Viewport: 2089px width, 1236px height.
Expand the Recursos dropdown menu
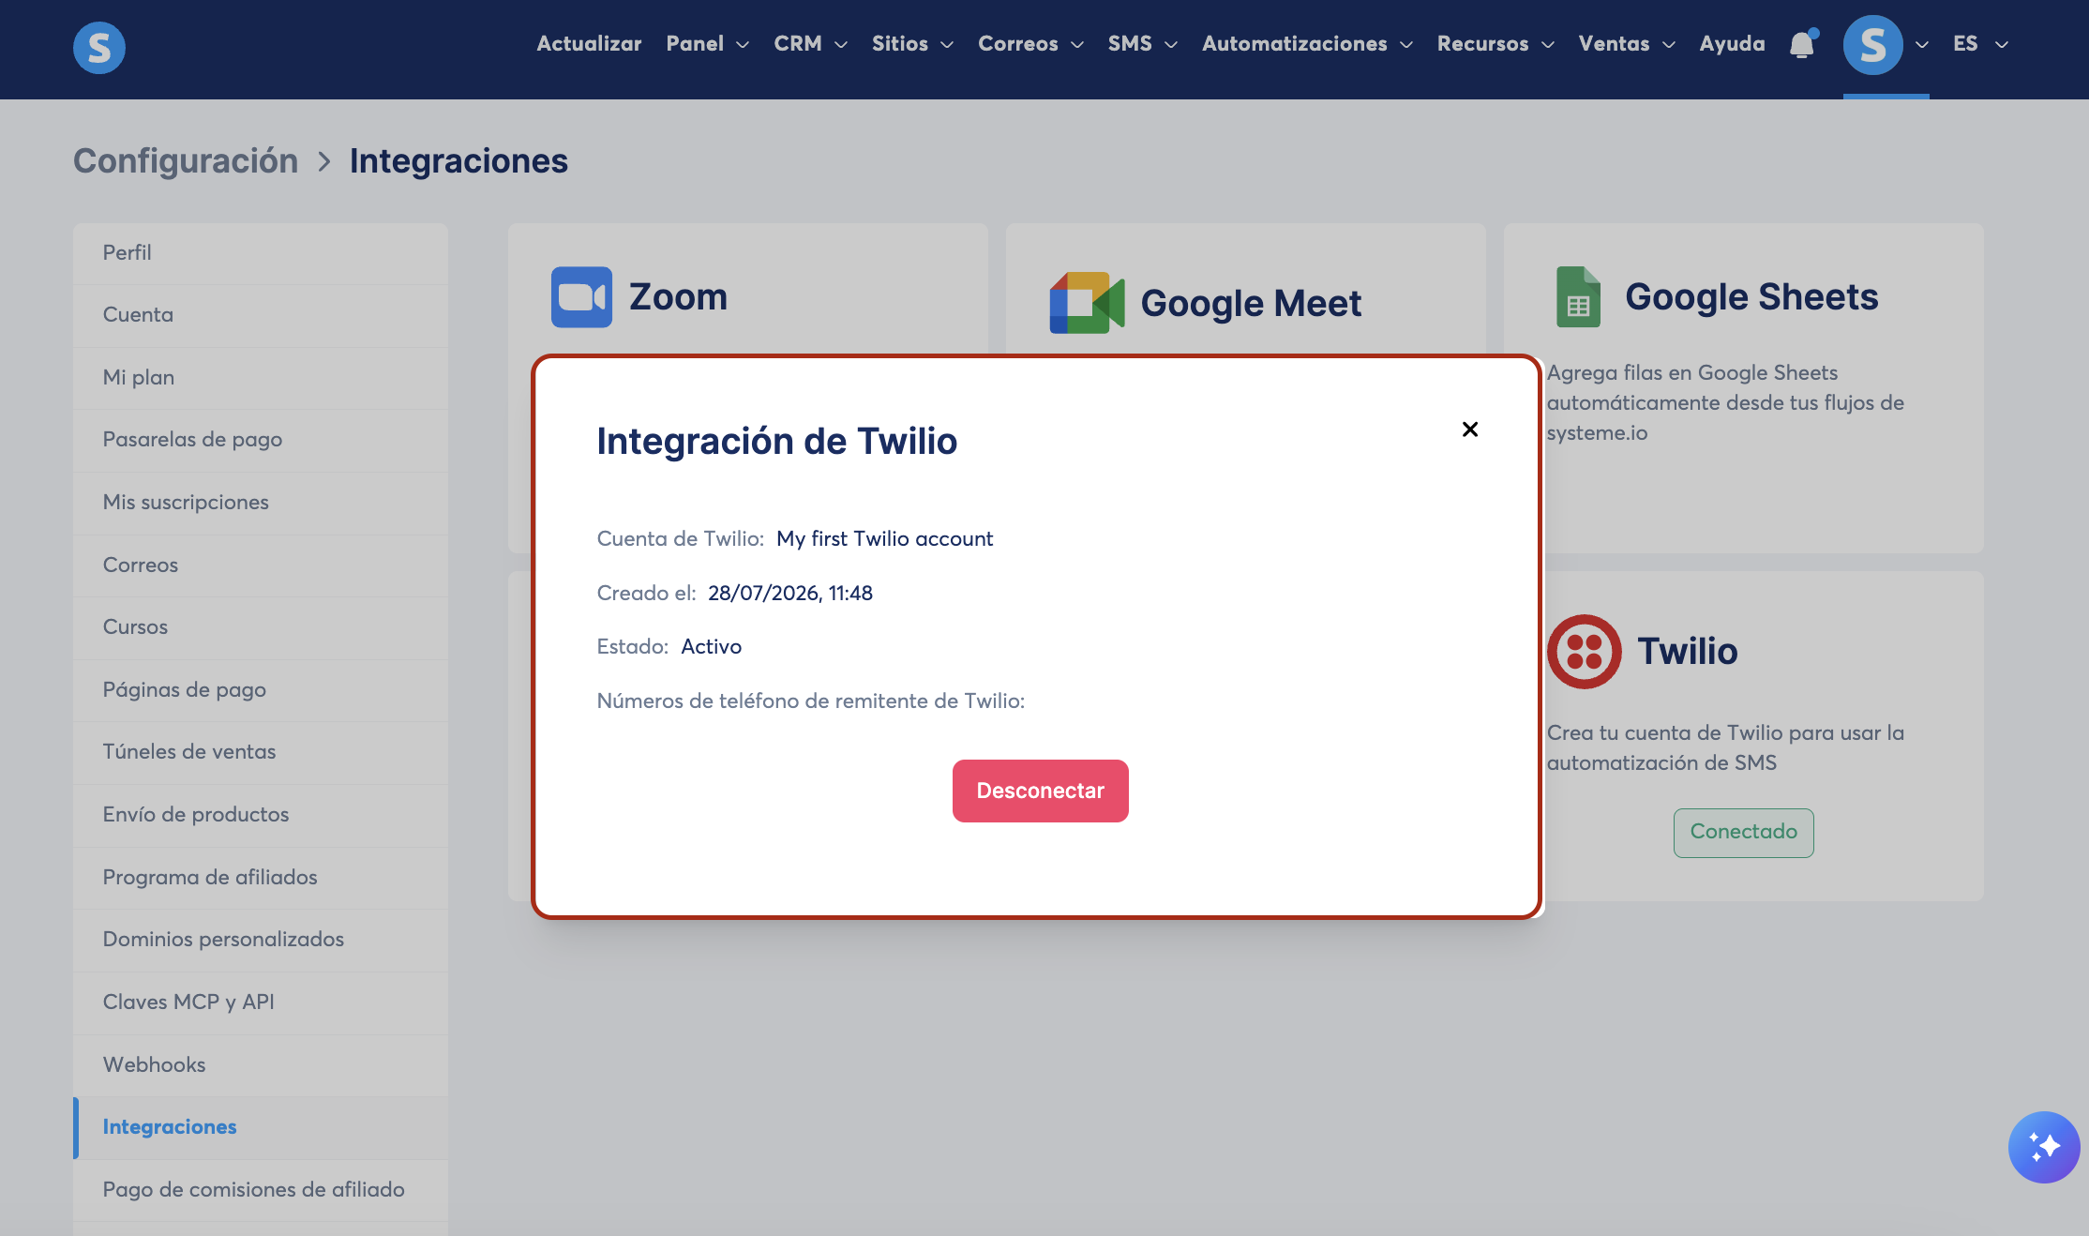1496,44
